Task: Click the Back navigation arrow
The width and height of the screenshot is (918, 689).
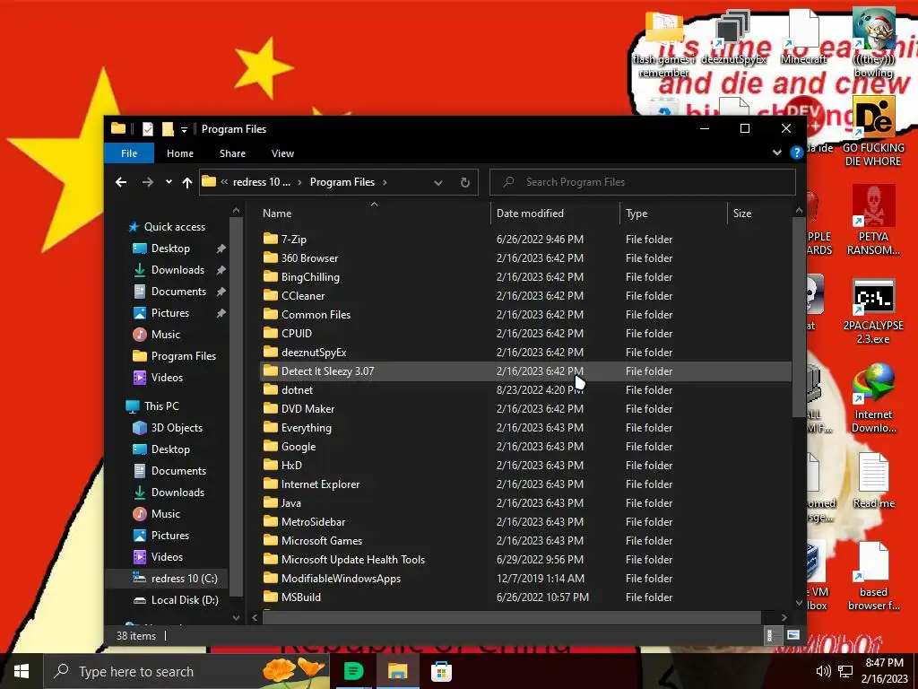Action: click(x=121, y=182)
